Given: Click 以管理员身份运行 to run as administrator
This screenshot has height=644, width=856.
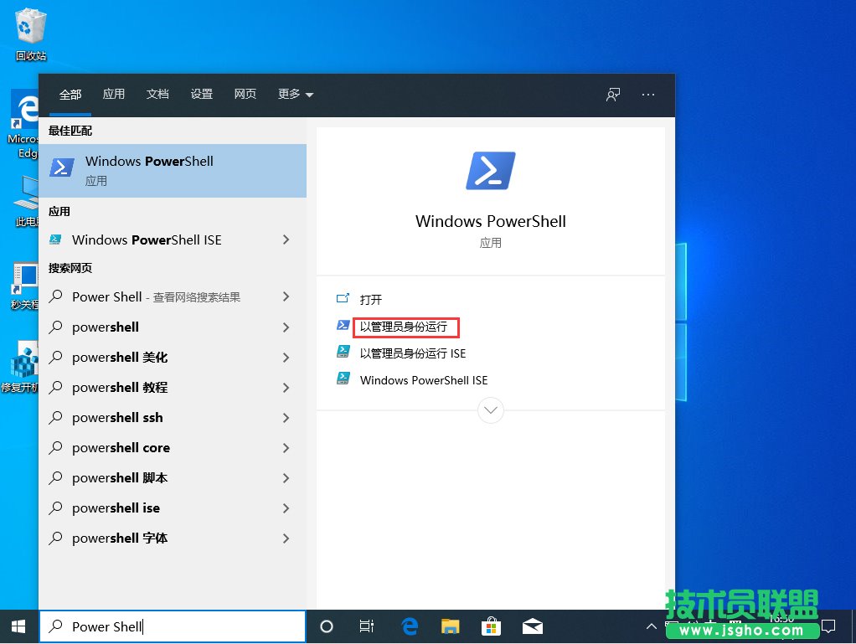Looking at the screenshot, I should [406, 327].
